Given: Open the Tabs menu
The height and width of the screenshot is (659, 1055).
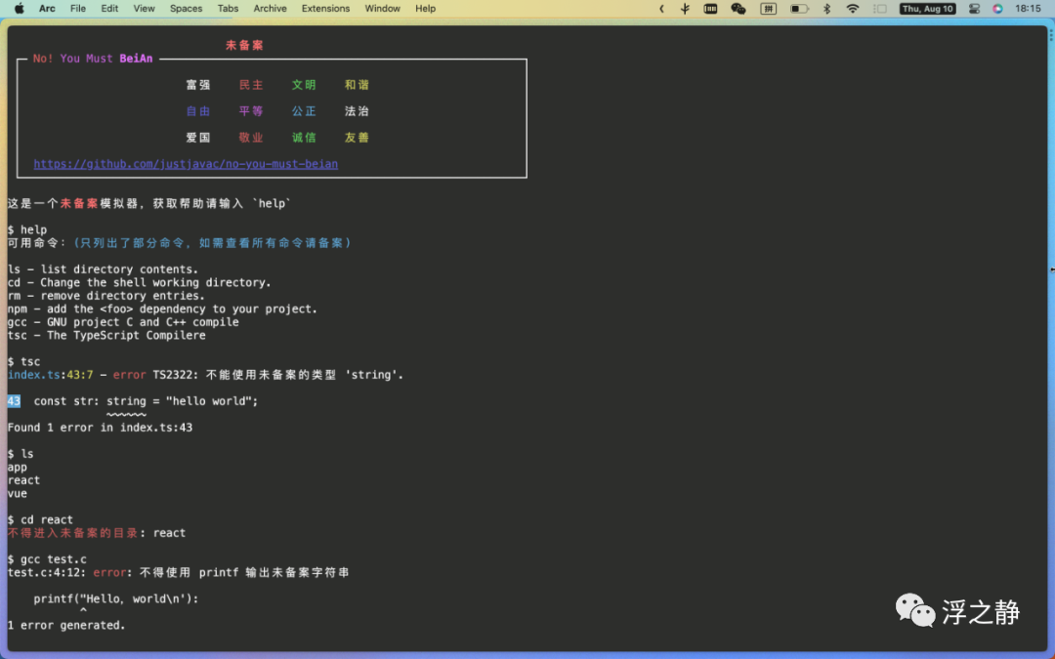Looking at the screenshot, I should [228, 9].
